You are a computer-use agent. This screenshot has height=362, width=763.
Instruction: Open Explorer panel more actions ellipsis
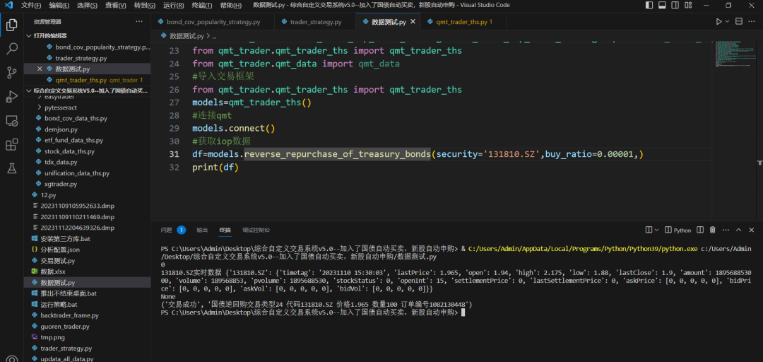tap(139, 22)
